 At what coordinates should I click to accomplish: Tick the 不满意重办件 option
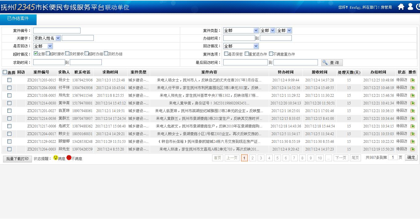click(271, 54)
